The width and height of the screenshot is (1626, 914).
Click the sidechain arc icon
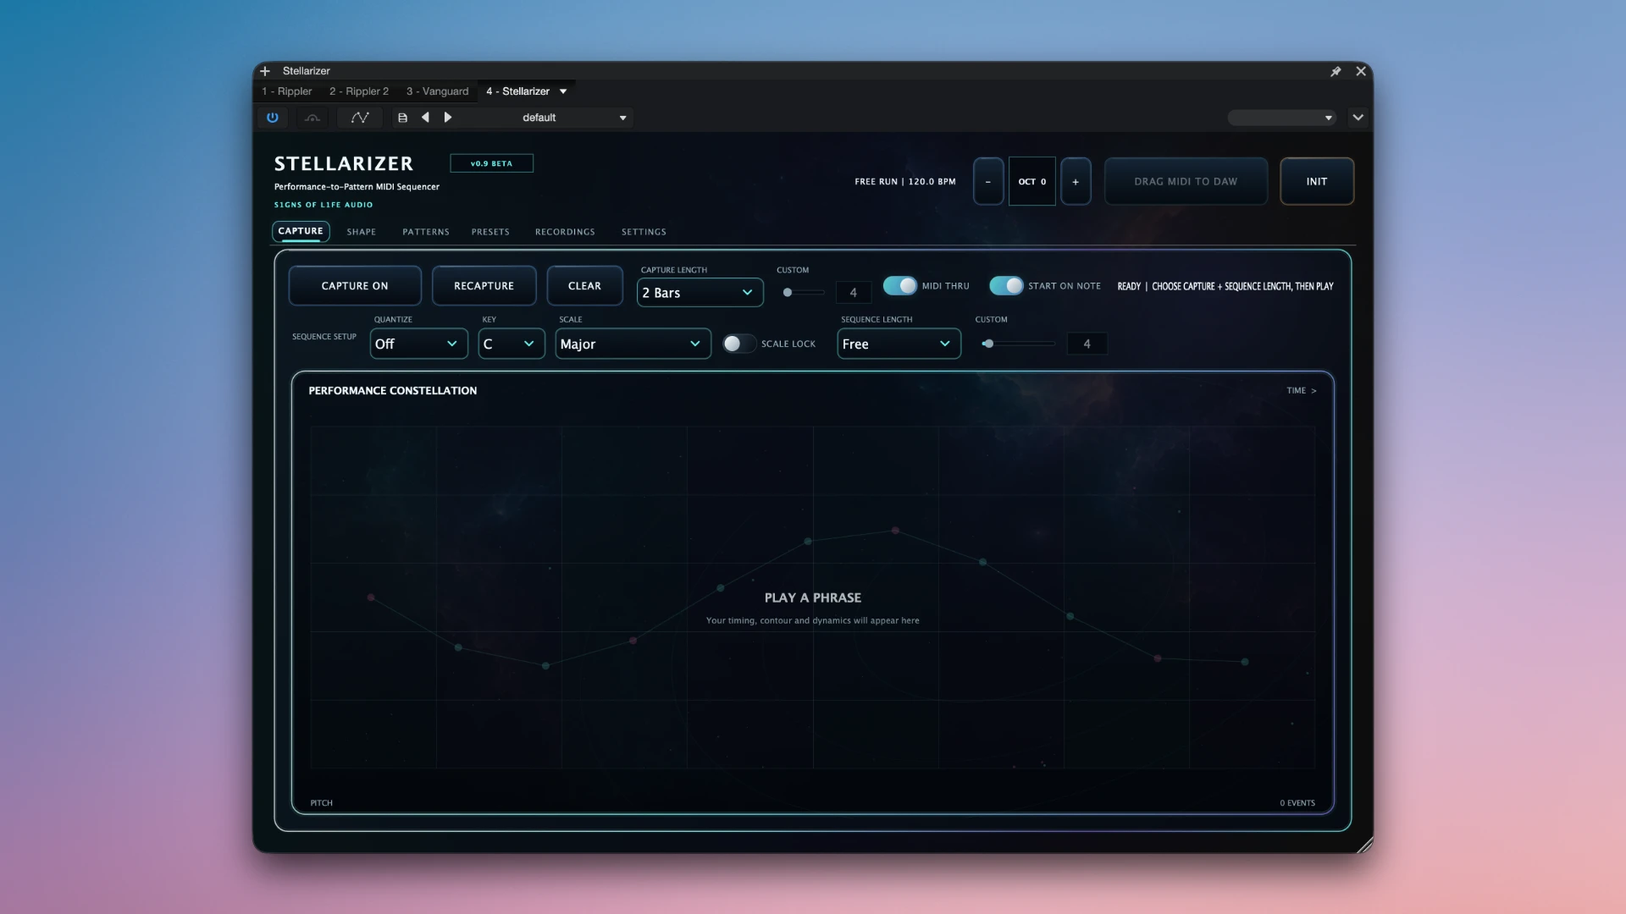pyautogui.click(x=312, y=118)
